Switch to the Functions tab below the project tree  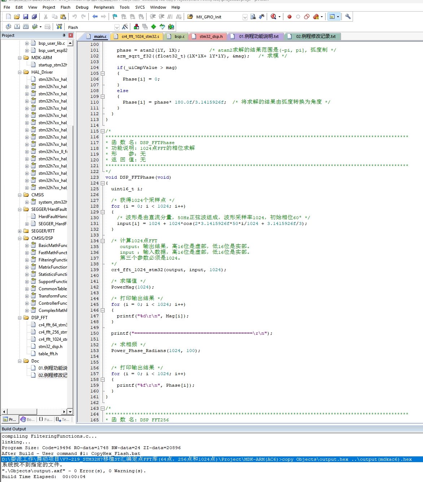point(45,420)
